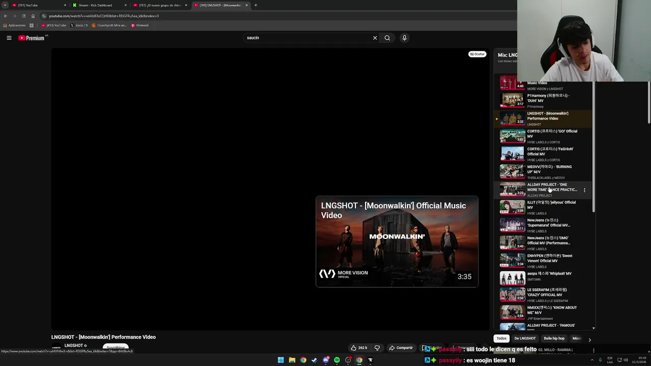651x366 pixels.
Task: Open the LNGSHOT channel name below video
Action: pos(74,346)
